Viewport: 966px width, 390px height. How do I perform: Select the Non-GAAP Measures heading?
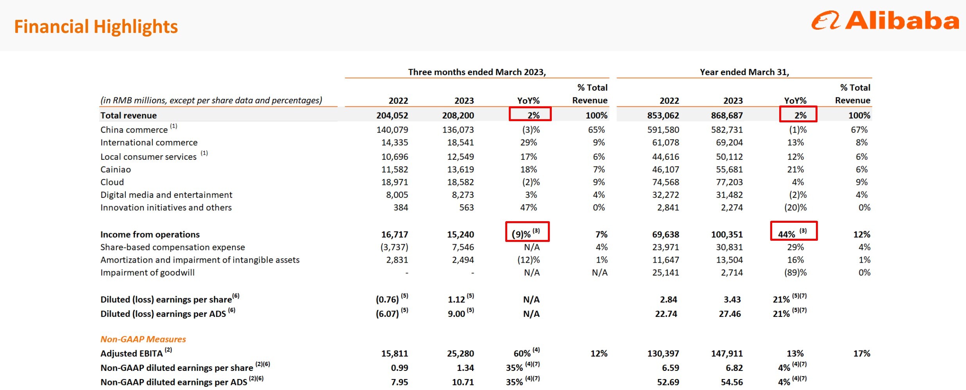143,339
